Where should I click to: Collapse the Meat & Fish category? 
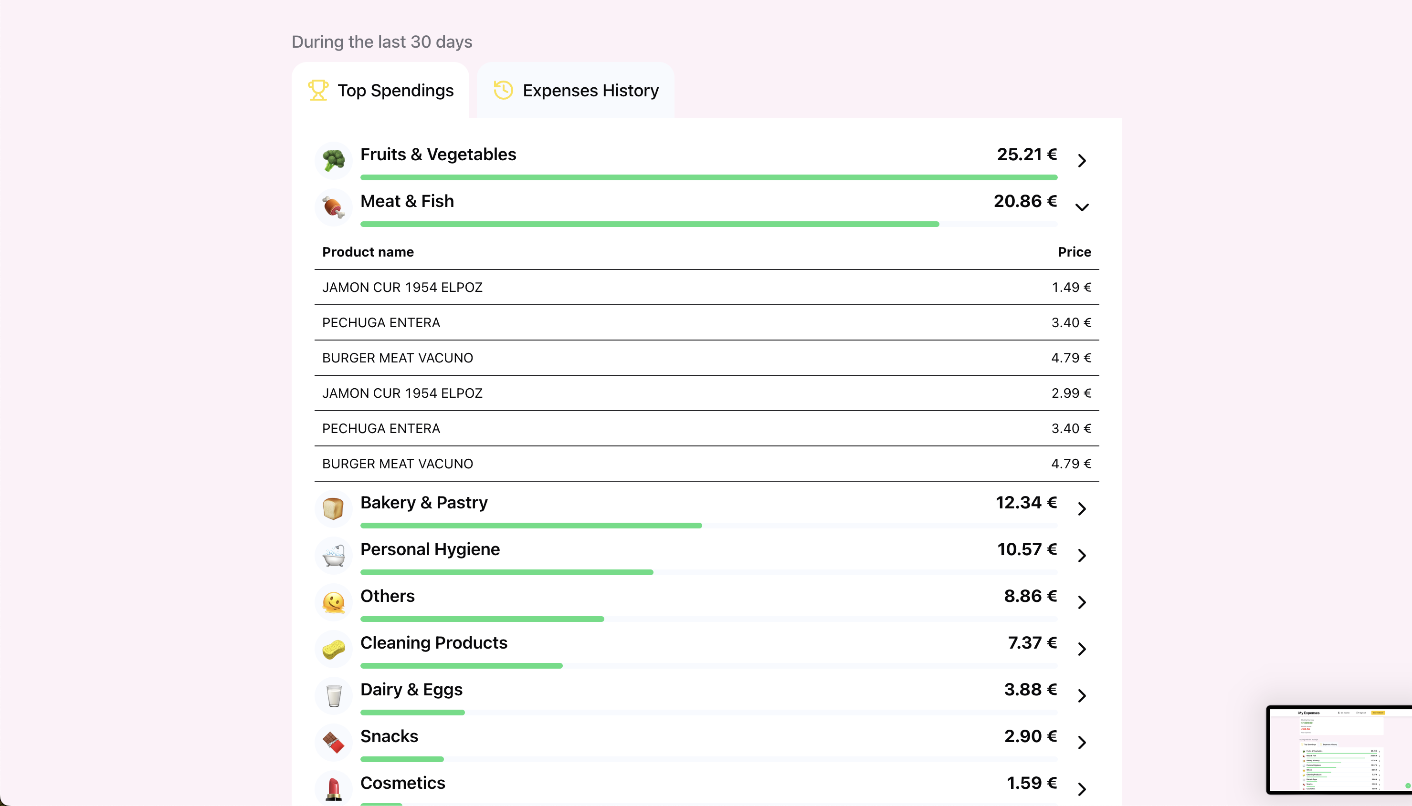pos(1082,207)
